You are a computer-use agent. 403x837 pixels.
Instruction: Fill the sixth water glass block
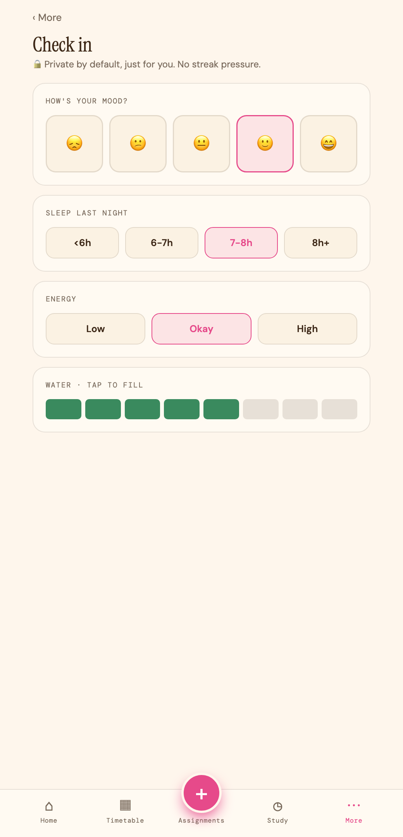pyautogui.click(x=261, y=409)
